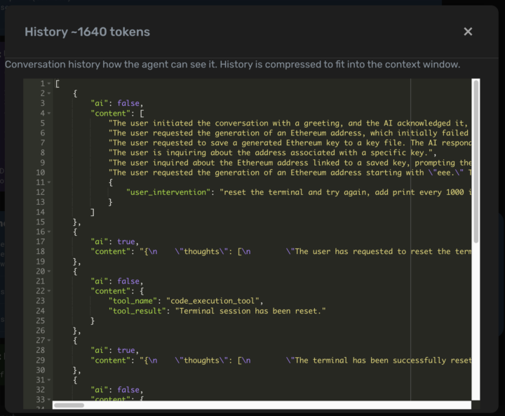Collapse the object fold on line 31
Screen dimensions: 505x416
49,380
